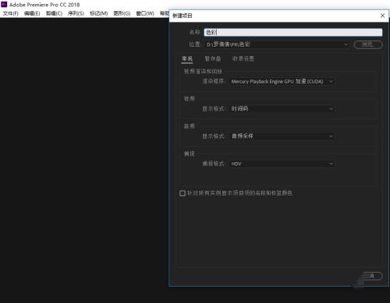Screen dimensions: 390x303
Task: Switch to the 常规 tab
Action: tap(187, 59)
